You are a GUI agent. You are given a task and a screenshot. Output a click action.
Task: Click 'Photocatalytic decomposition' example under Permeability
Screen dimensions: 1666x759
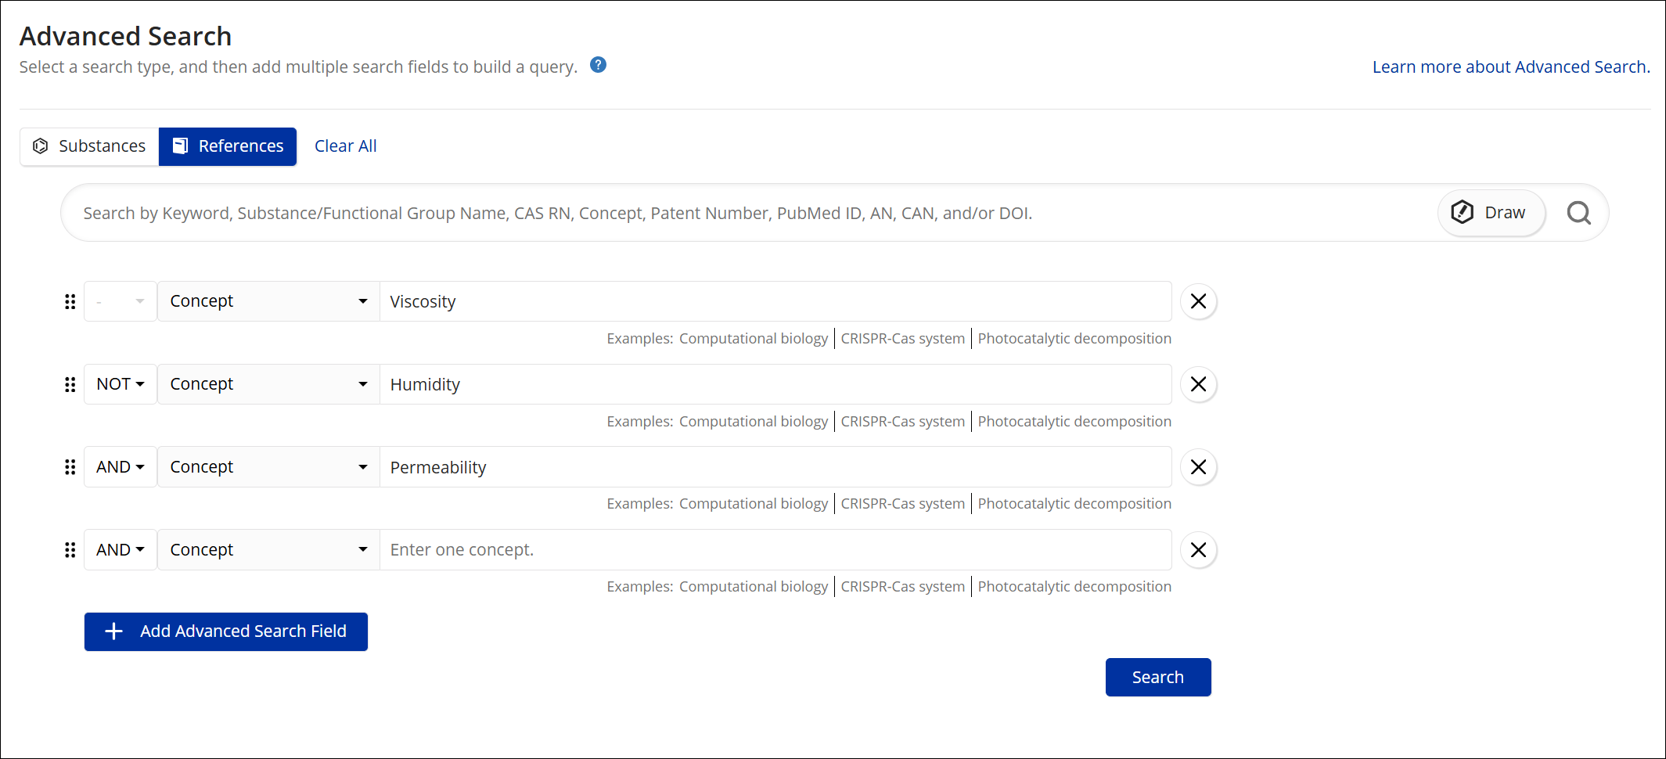pyautogui.click(x=1074, y=504)
